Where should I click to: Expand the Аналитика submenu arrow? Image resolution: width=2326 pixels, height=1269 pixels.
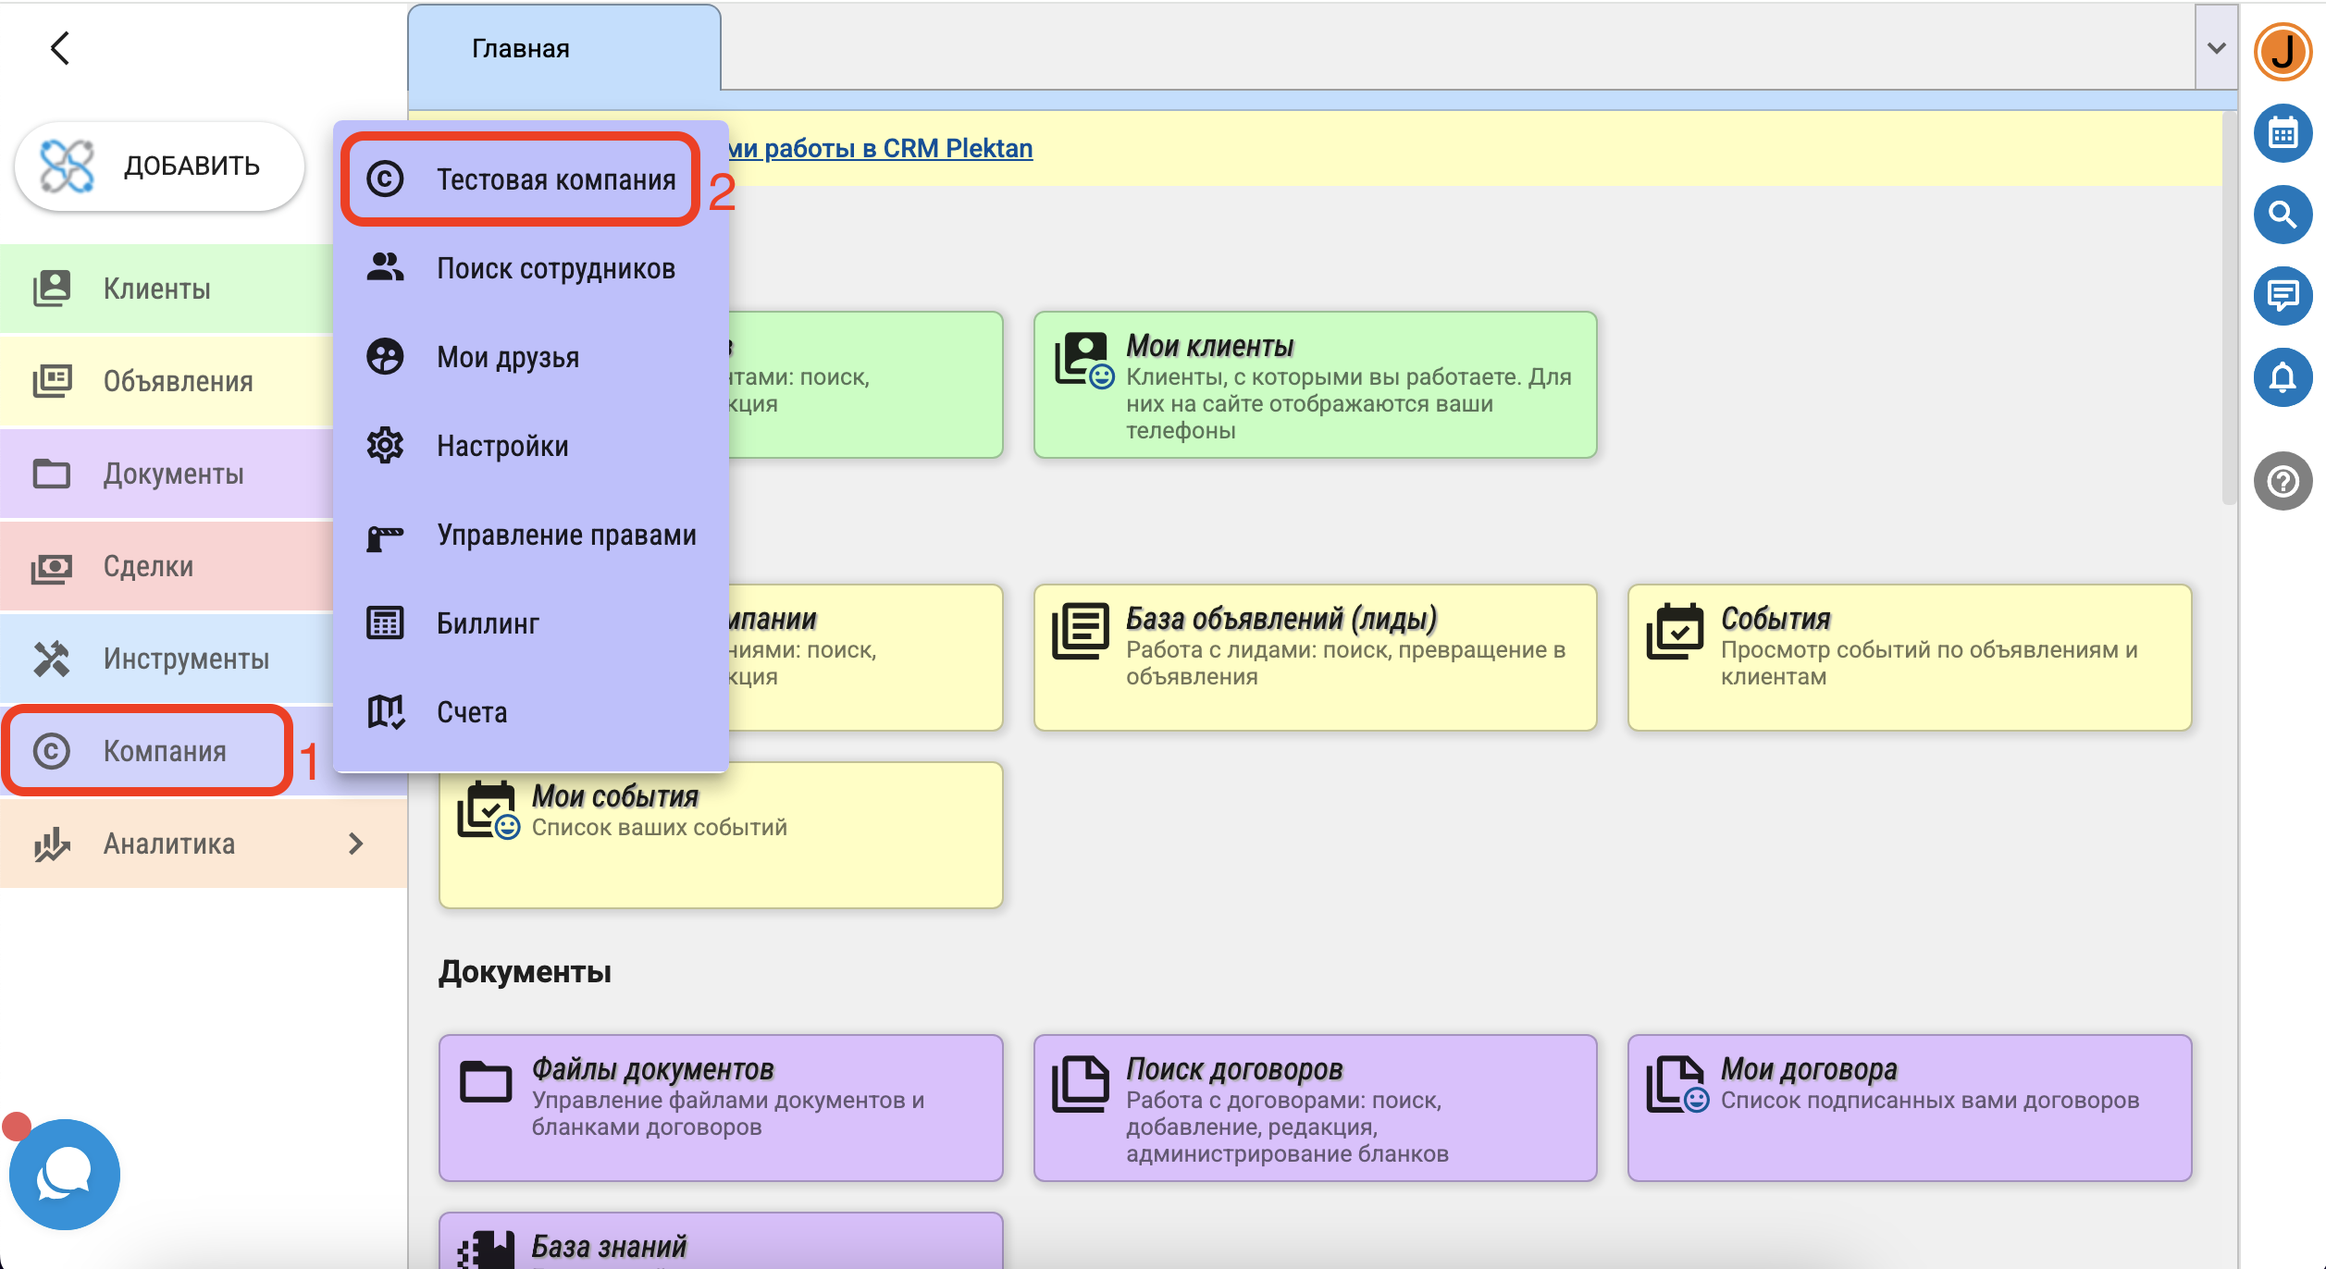click(x=355, y=844)
